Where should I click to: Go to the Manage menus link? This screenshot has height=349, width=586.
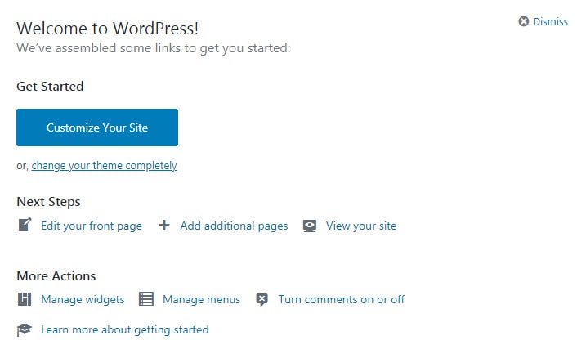pos(201,300)
